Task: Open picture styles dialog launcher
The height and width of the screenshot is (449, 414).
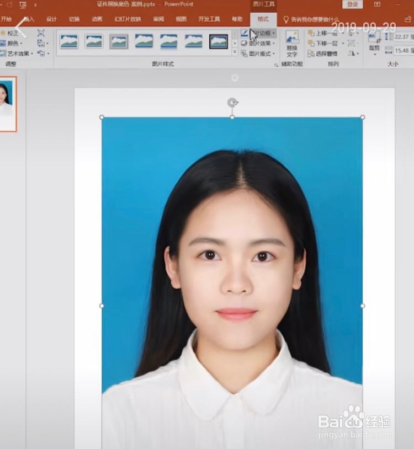Action: click(276, 65)
